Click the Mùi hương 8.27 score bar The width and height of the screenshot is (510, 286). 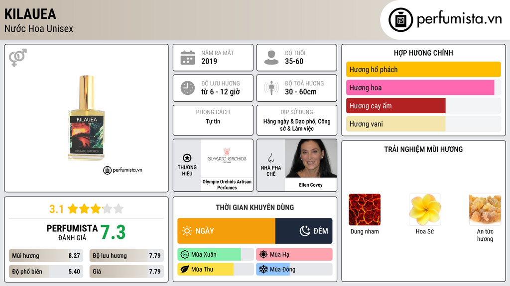46,256
